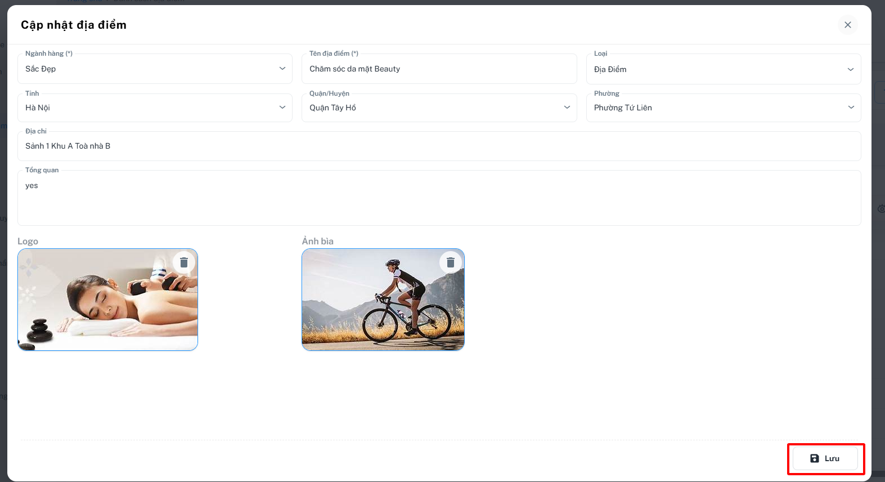The width and height of the screenshot is (885, 482).
Task: Delete the Logo image with its trash icon
Action: [x=183, y=262]
